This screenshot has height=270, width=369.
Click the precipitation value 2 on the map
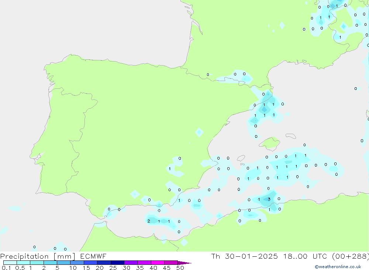pos(149,221)
